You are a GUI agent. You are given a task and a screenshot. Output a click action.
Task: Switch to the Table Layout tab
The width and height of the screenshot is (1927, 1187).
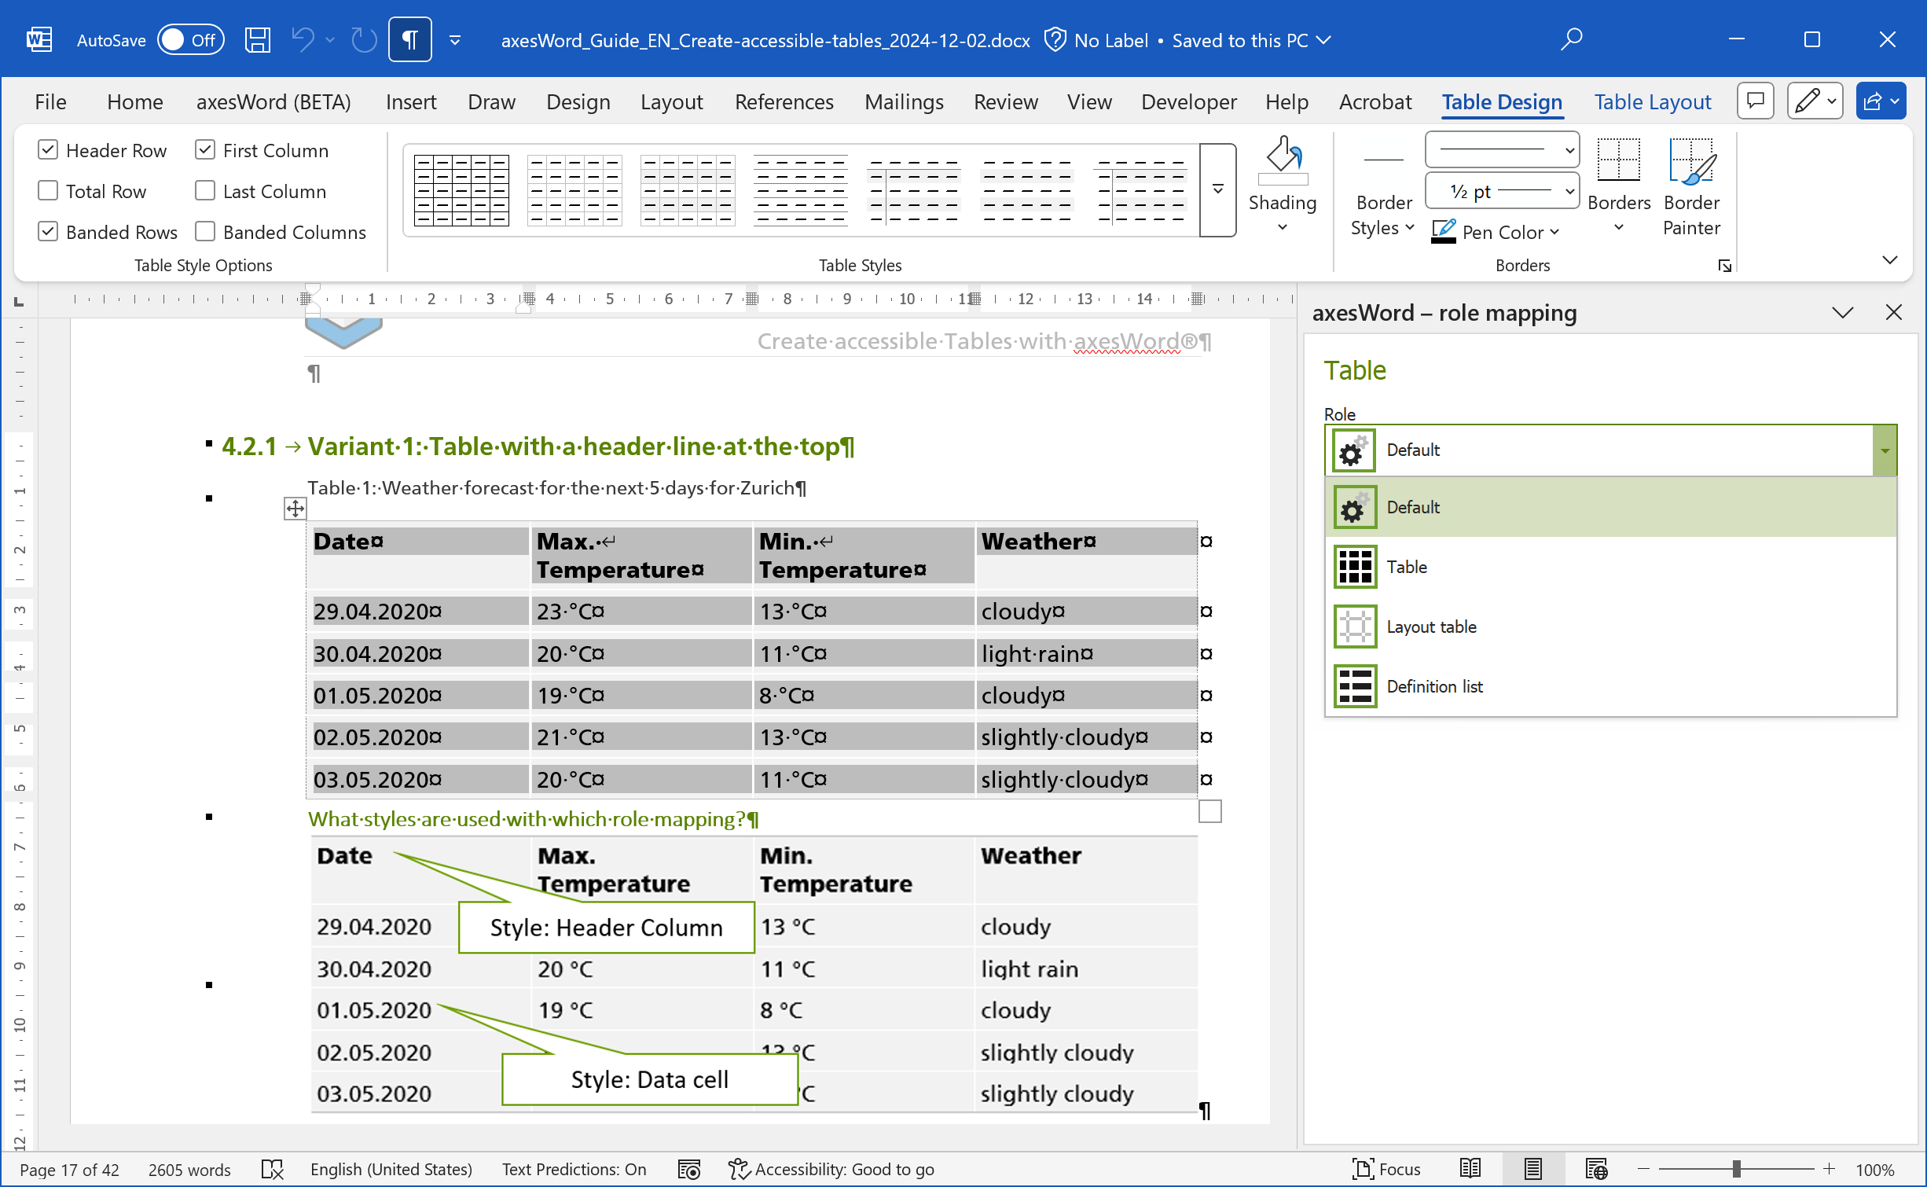pyautogui.click(x=1651, y=101)
